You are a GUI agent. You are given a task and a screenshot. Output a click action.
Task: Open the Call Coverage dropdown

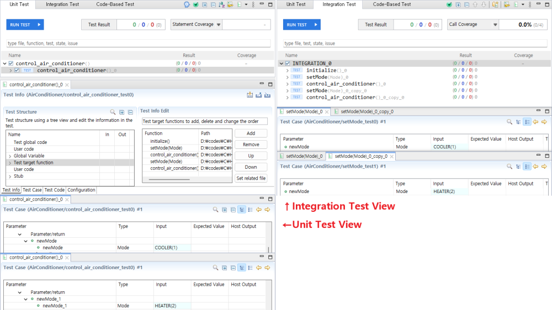495,25
